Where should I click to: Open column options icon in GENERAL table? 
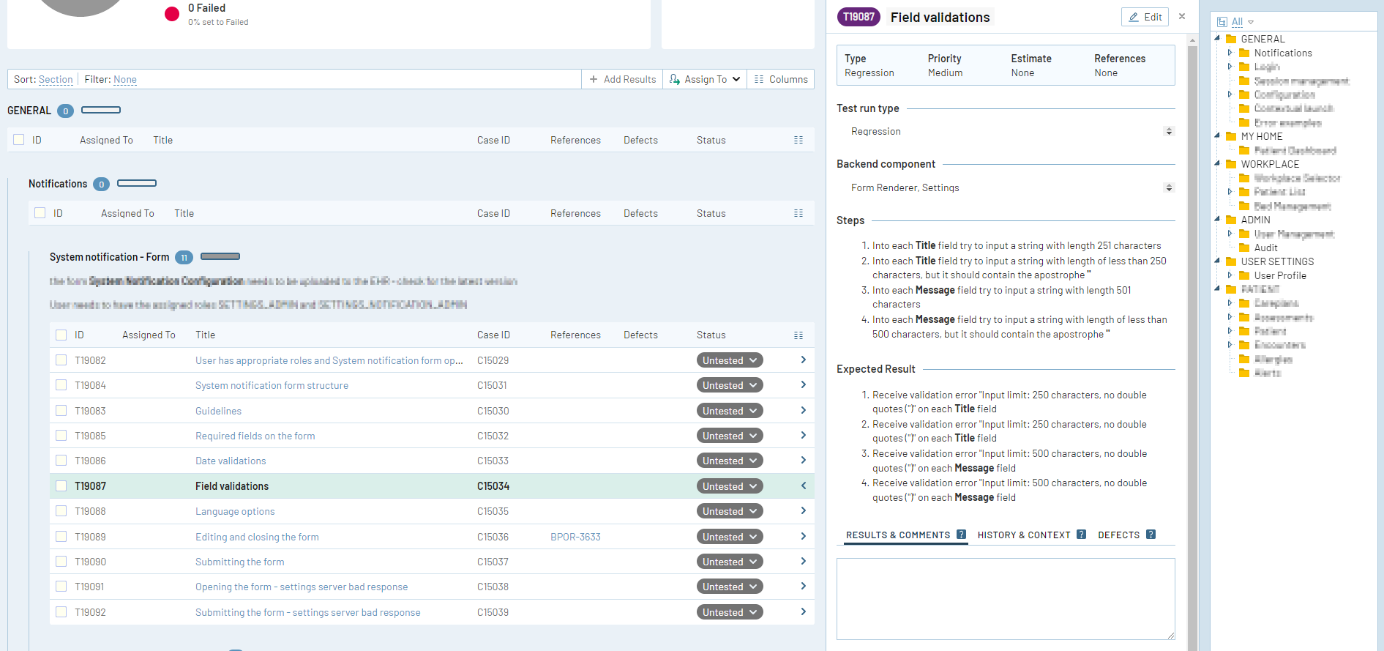pos(798,140)
